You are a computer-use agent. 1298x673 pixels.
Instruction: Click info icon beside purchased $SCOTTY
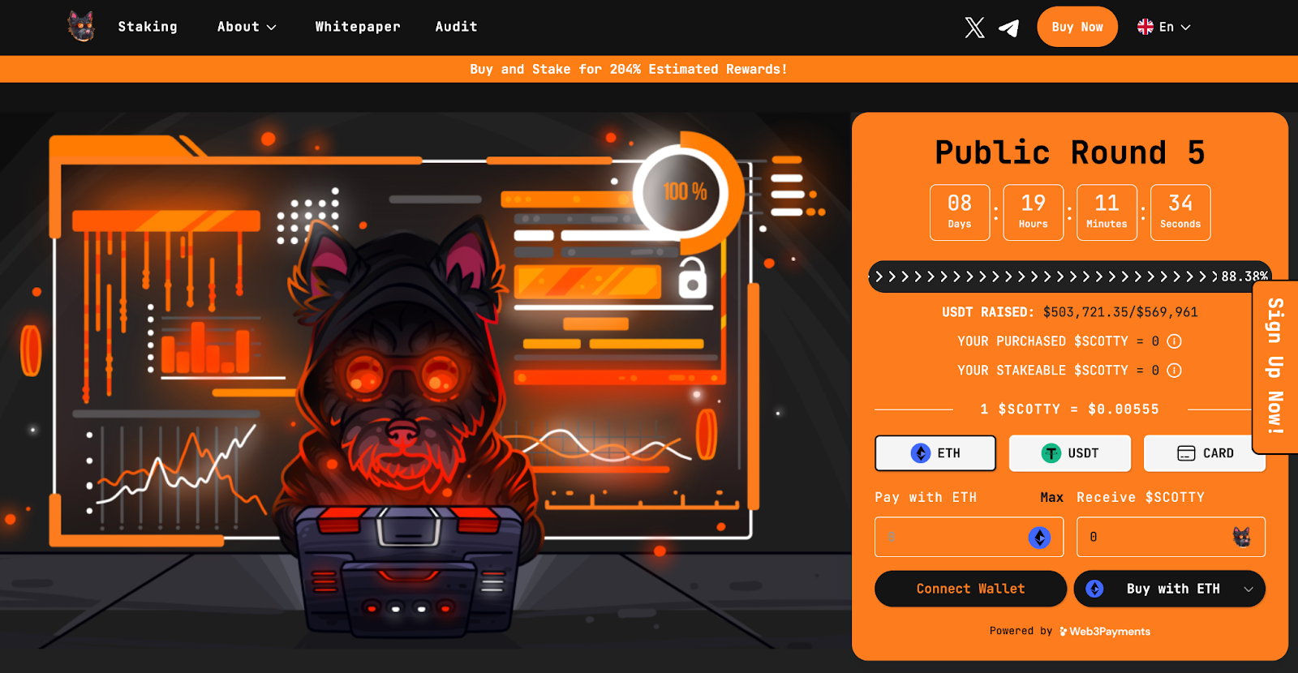coord(1174,341)
